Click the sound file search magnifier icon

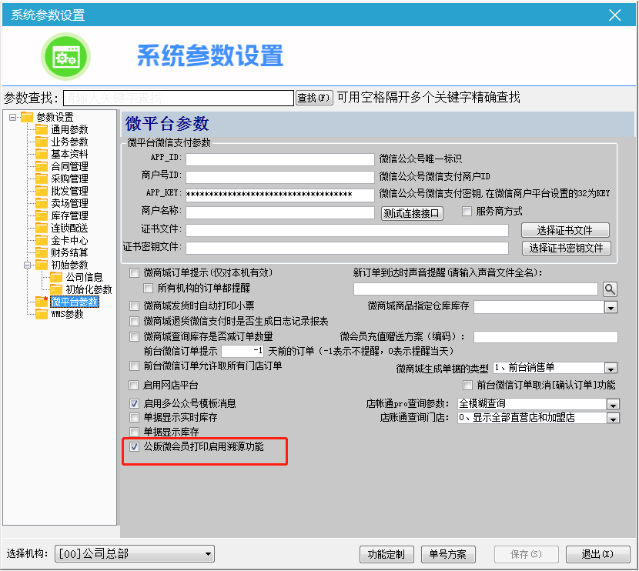(x=610, y=289)
